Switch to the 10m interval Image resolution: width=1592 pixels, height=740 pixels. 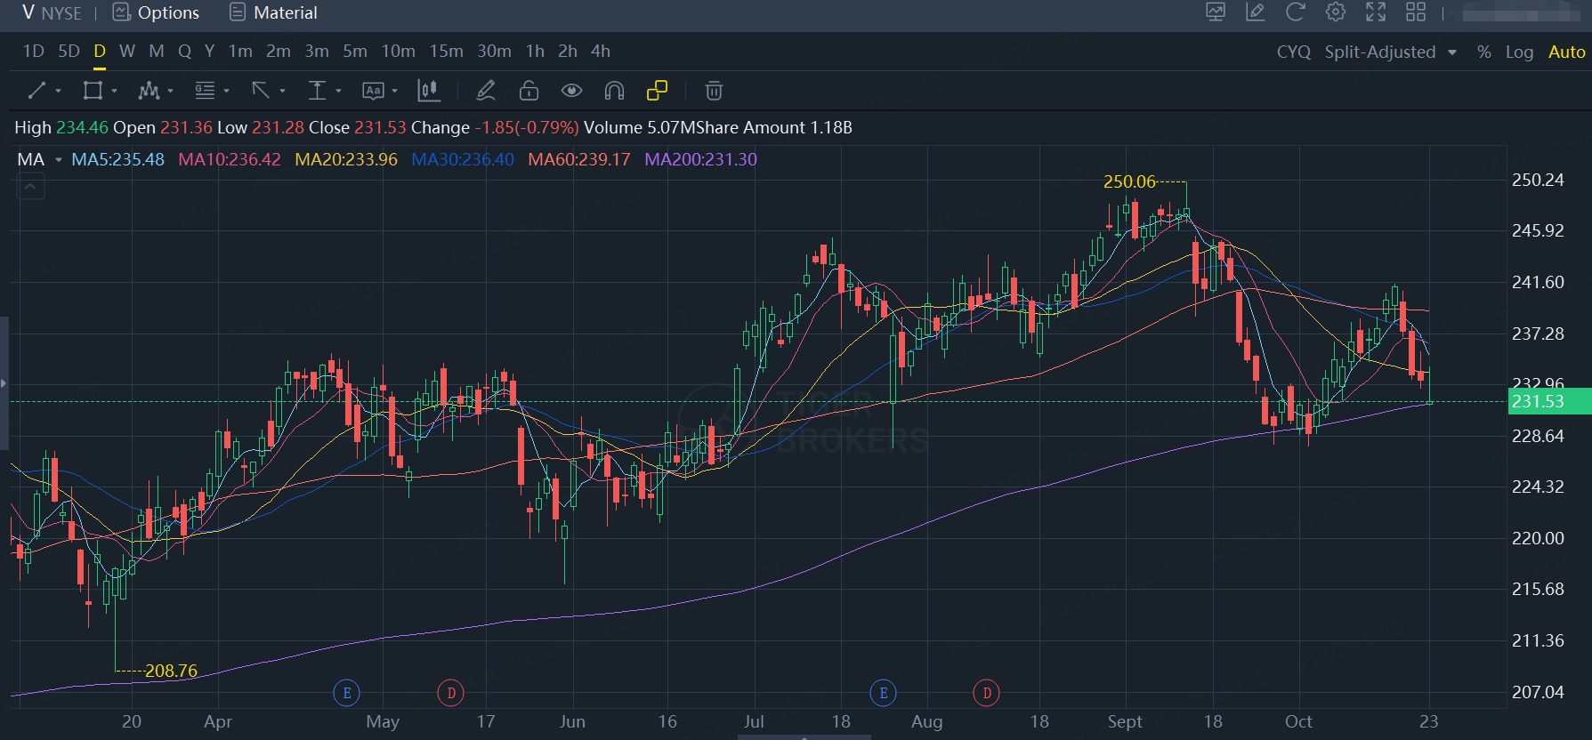coord(399,52)
